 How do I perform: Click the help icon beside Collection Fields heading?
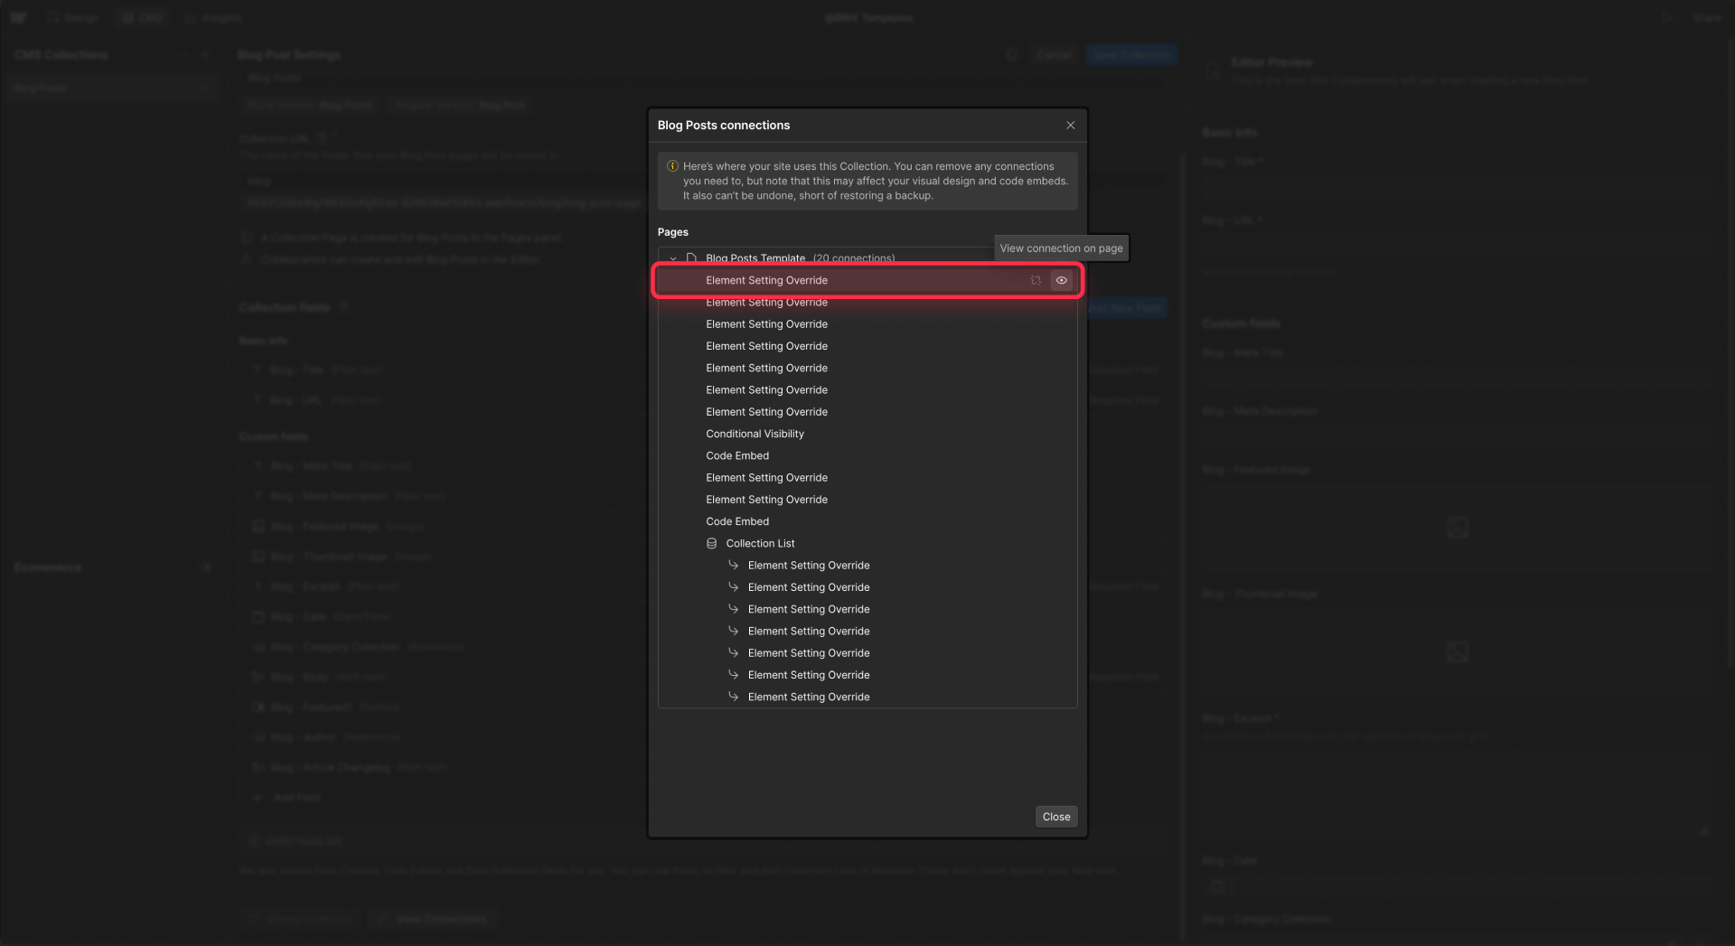(x=345, y=307)
